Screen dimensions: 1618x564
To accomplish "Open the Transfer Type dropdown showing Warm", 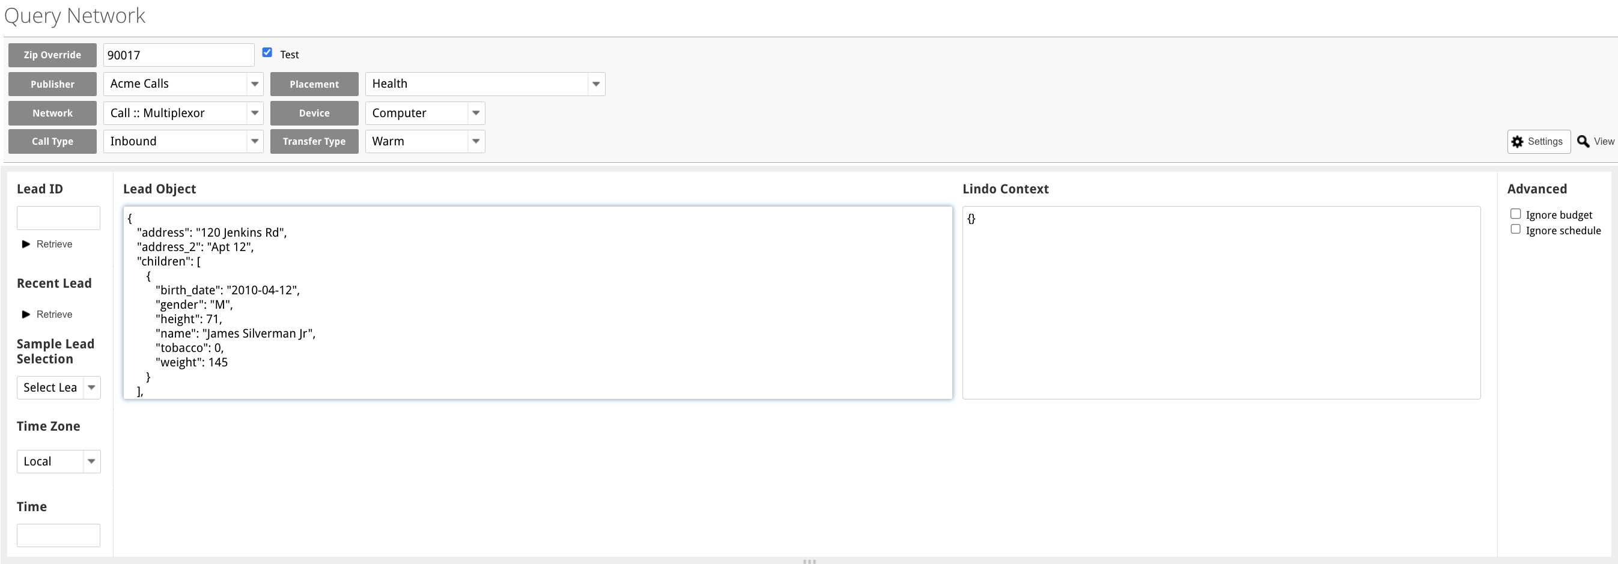I will [475, 141].
